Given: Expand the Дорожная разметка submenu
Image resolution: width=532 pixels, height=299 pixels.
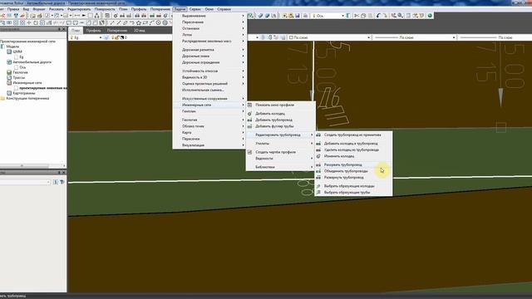Looking at the screenshot, I should (209, 50).
